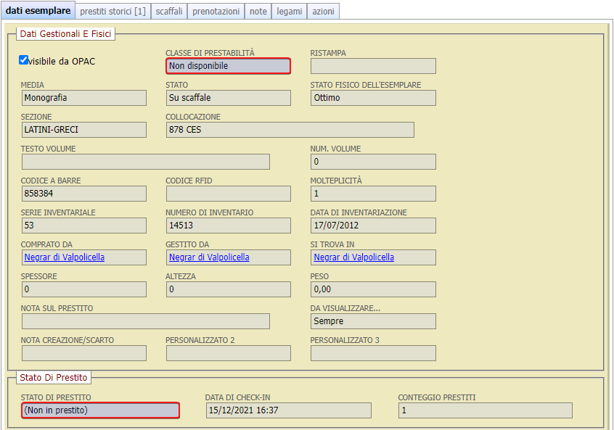Click the Stato di prestito field
Image resolution: width=614 pixels, height=430 pixels.
(x=100, y=410)
